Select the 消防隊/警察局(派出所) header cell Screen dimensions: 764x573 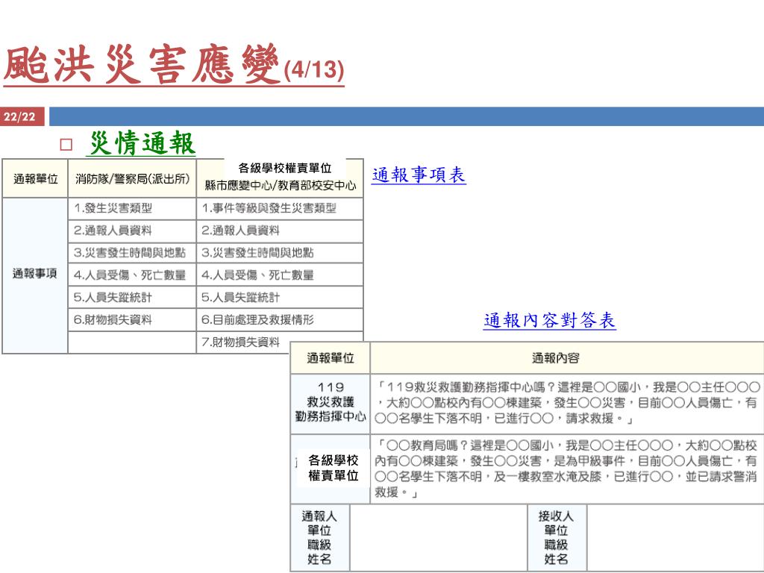(132, 179)
